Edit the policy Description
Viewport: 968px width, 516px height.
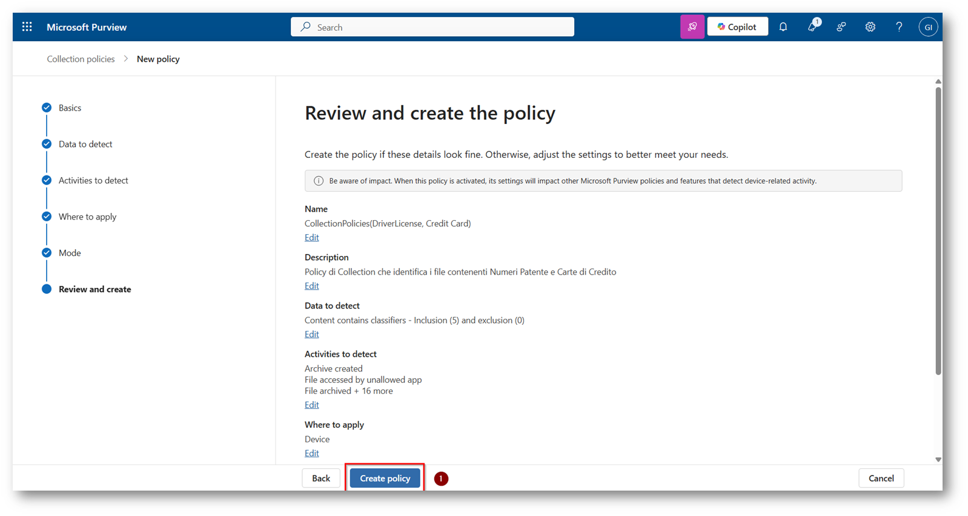[x=311, y=286]
